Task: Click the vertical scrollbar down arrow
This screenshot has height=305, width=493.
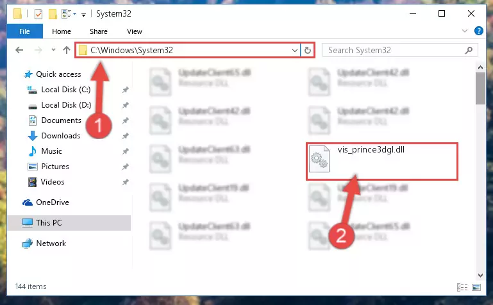Action: (480, 275)
